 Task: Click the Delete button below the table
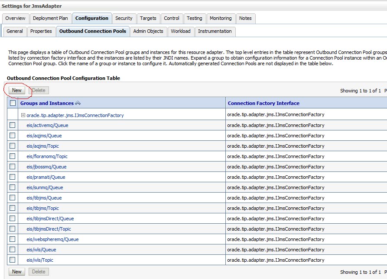[39, 272]
